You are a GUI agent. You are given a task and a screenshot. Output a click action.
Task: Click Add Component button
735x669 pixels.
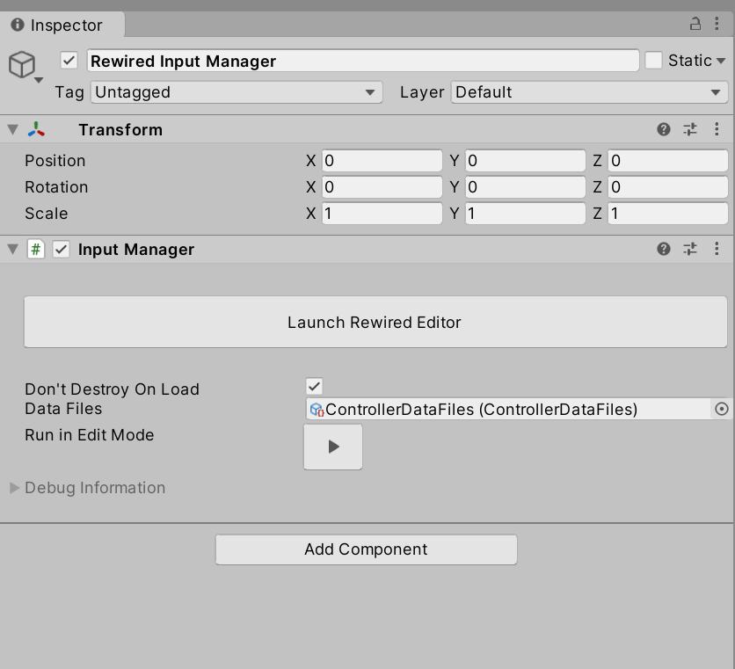point(366,549)
